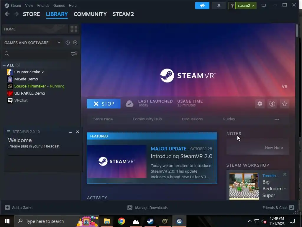Open the Introducing SteamVR 2.0 featured article

click(181, 156)
